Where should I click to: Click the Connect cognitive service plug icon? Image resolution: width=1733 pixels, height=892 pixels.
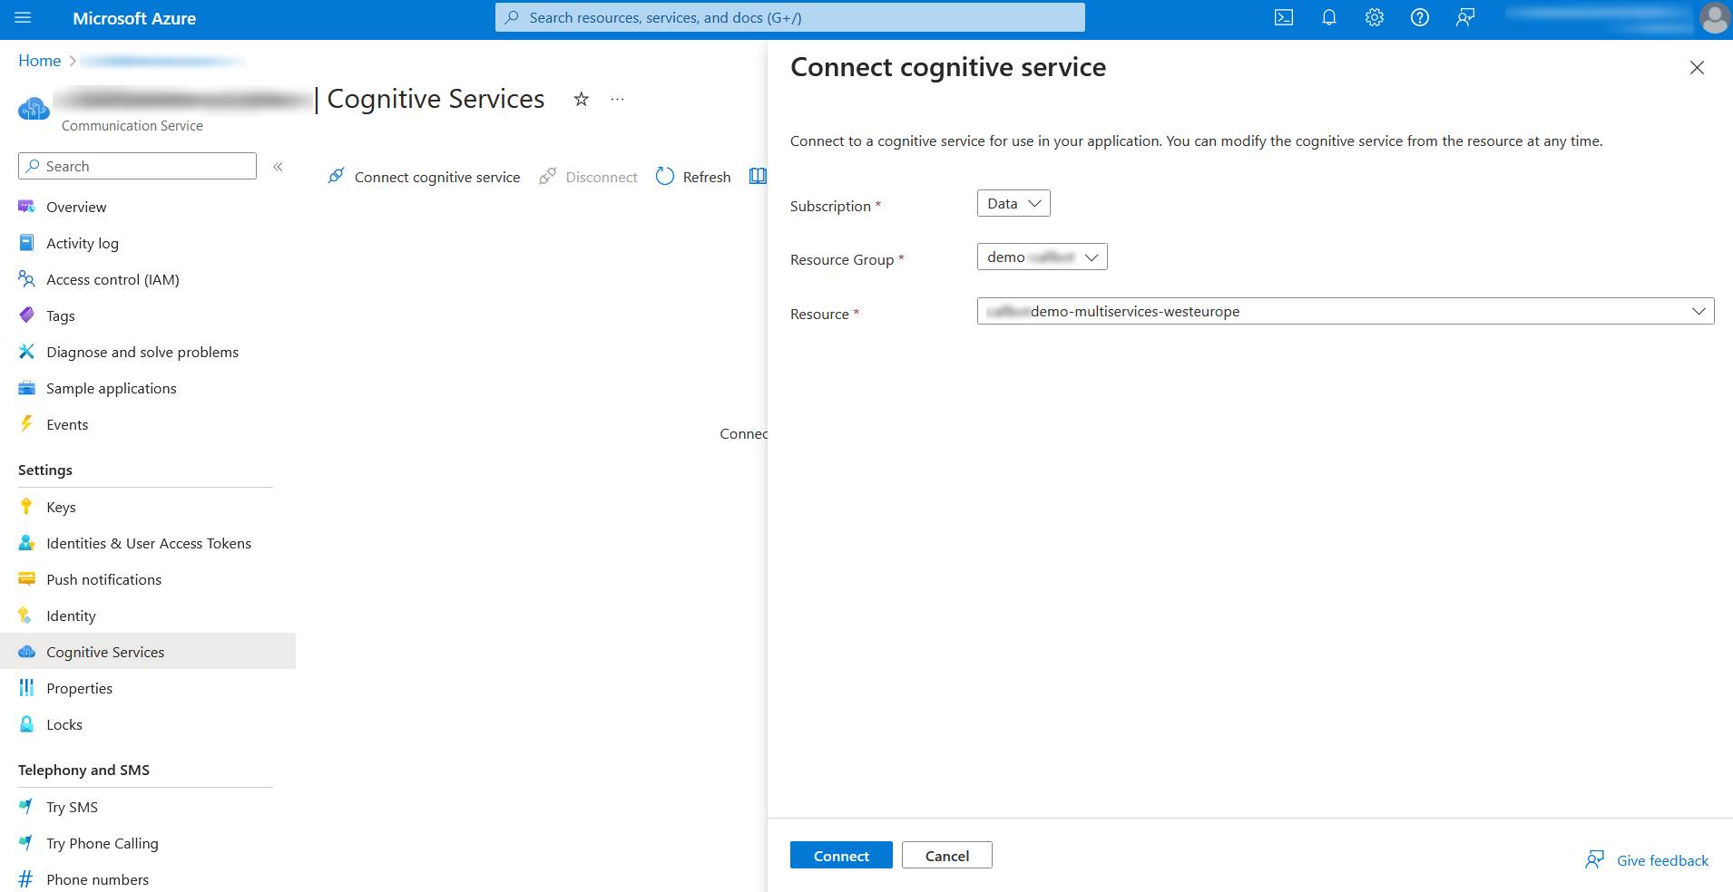337,176
